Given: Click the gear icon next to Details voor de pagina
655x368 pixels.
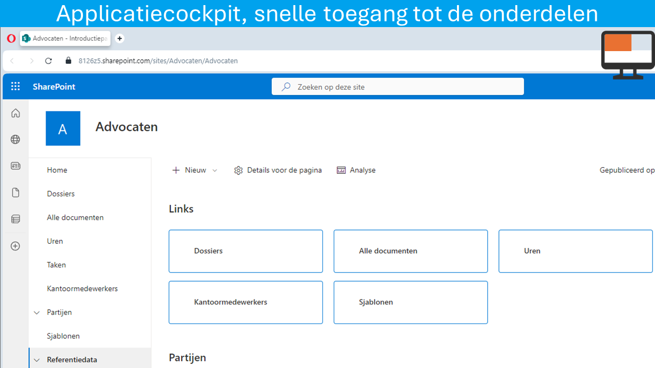Looking at the screenshot, I should coord(238,170).
